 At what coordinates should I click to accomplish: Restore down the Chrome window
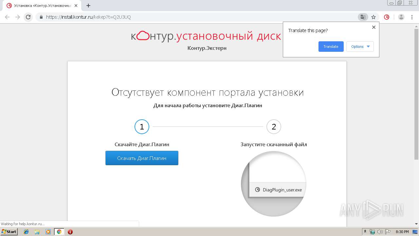[x=399, y=3]
